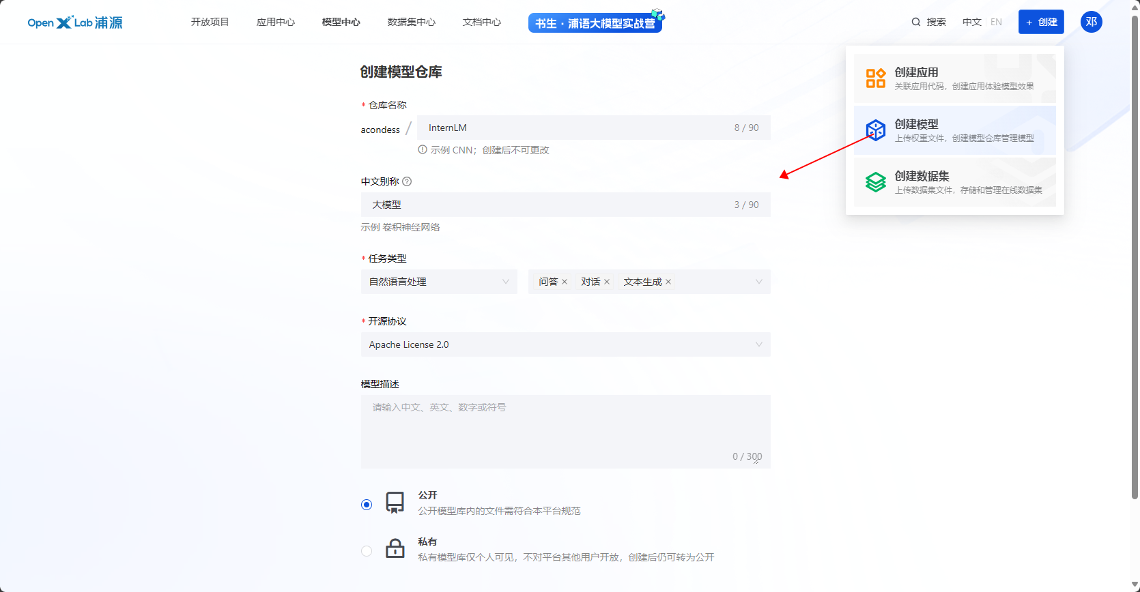This screenshot has width=1140, height=592.
Task: Click the 创建数据集 green layers icon
Action: pos(875,182)
